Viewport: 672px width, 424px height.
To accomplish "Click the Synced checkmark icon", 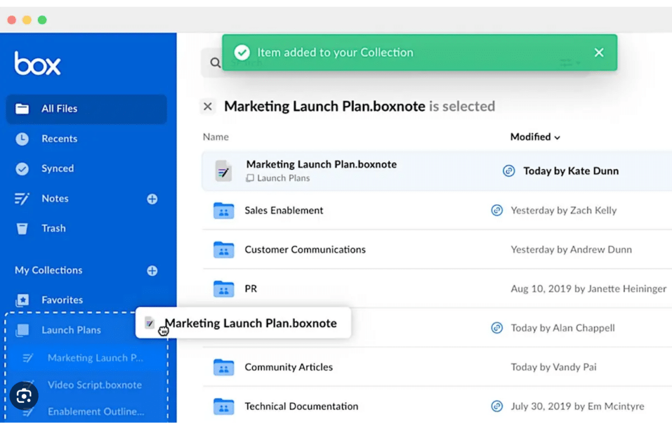I will pos(22,169).
